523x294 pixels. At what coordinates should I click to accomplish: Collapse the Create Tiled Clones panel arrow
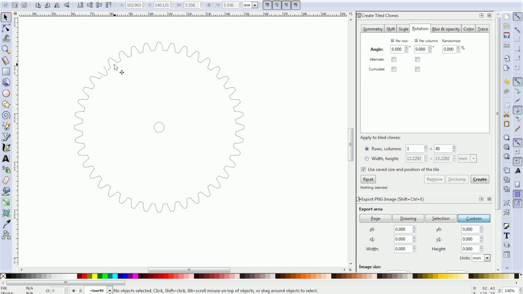tap(481, 16)
